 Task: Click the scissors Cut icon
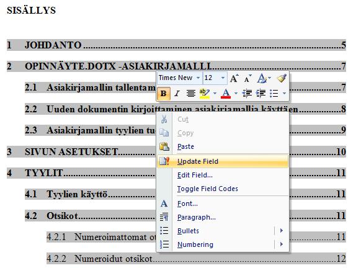point(164,119)
